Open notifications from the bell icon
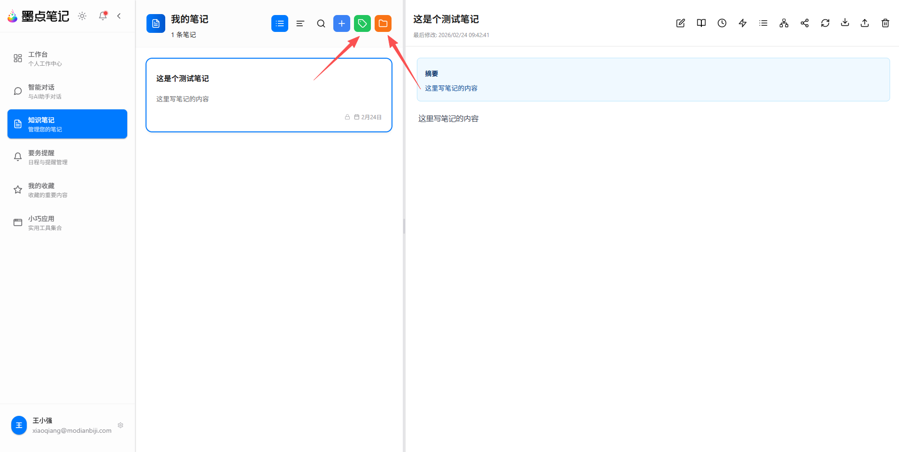 pos(102,16)
